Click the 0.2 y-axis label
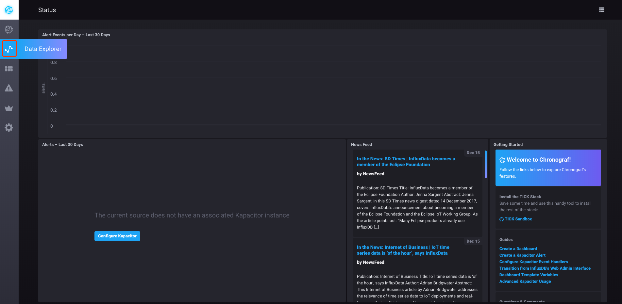622x304 pixels. [x=54, y=110]
